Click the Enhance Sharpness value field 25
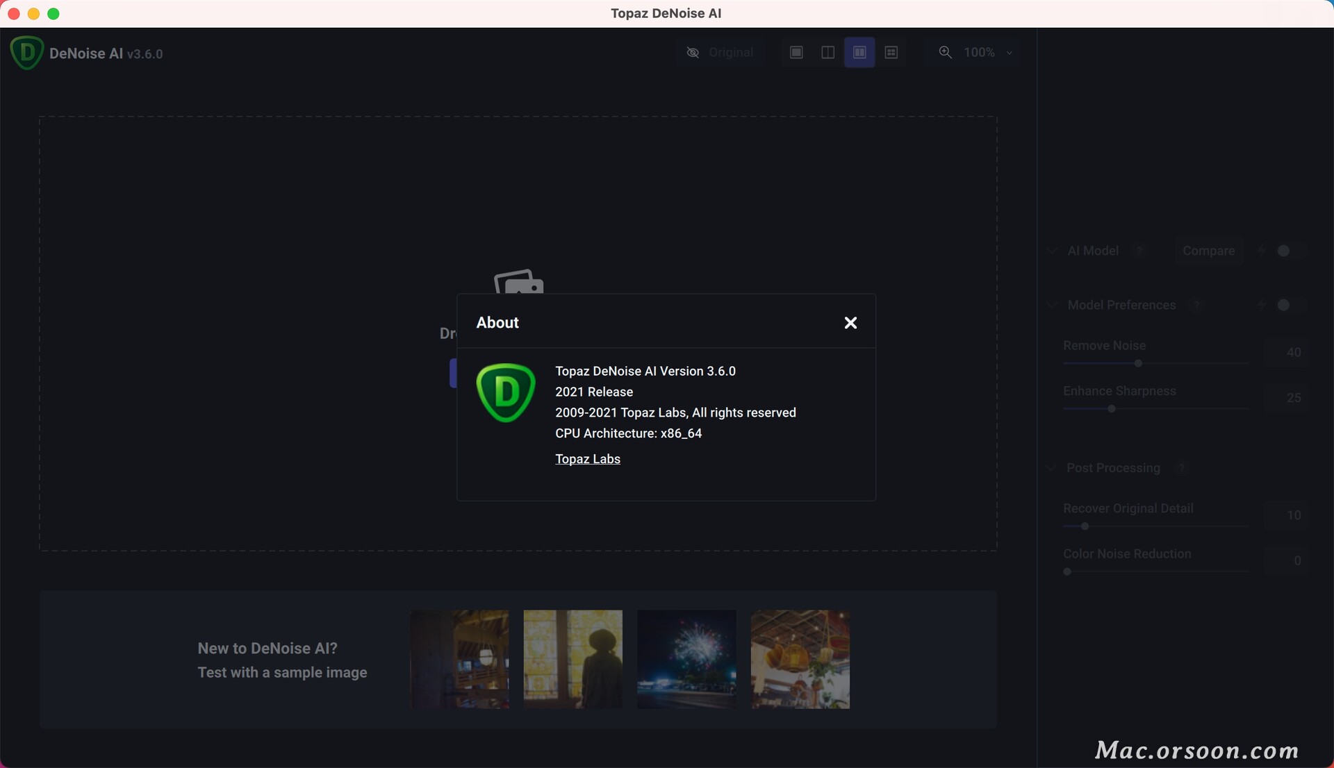Viewport: 1334px width, 768px height. [x=1285, y=398]
